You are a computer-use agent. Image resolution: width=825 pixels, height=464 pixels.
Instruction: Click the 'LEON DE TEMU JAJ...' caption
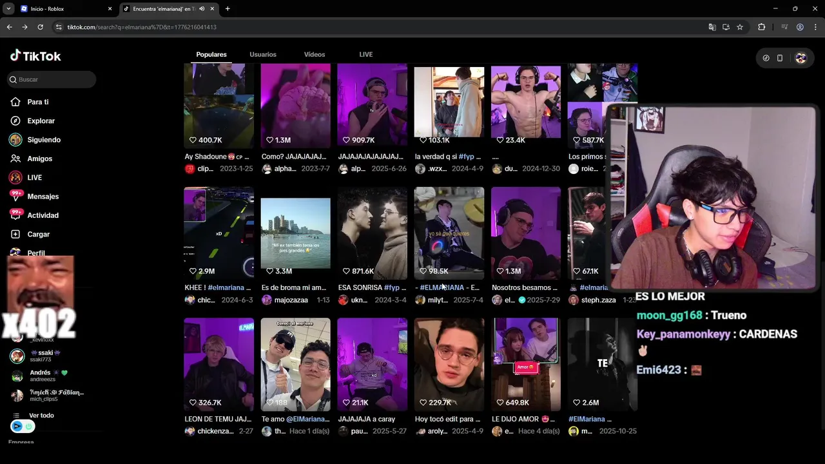click(218, 419)
